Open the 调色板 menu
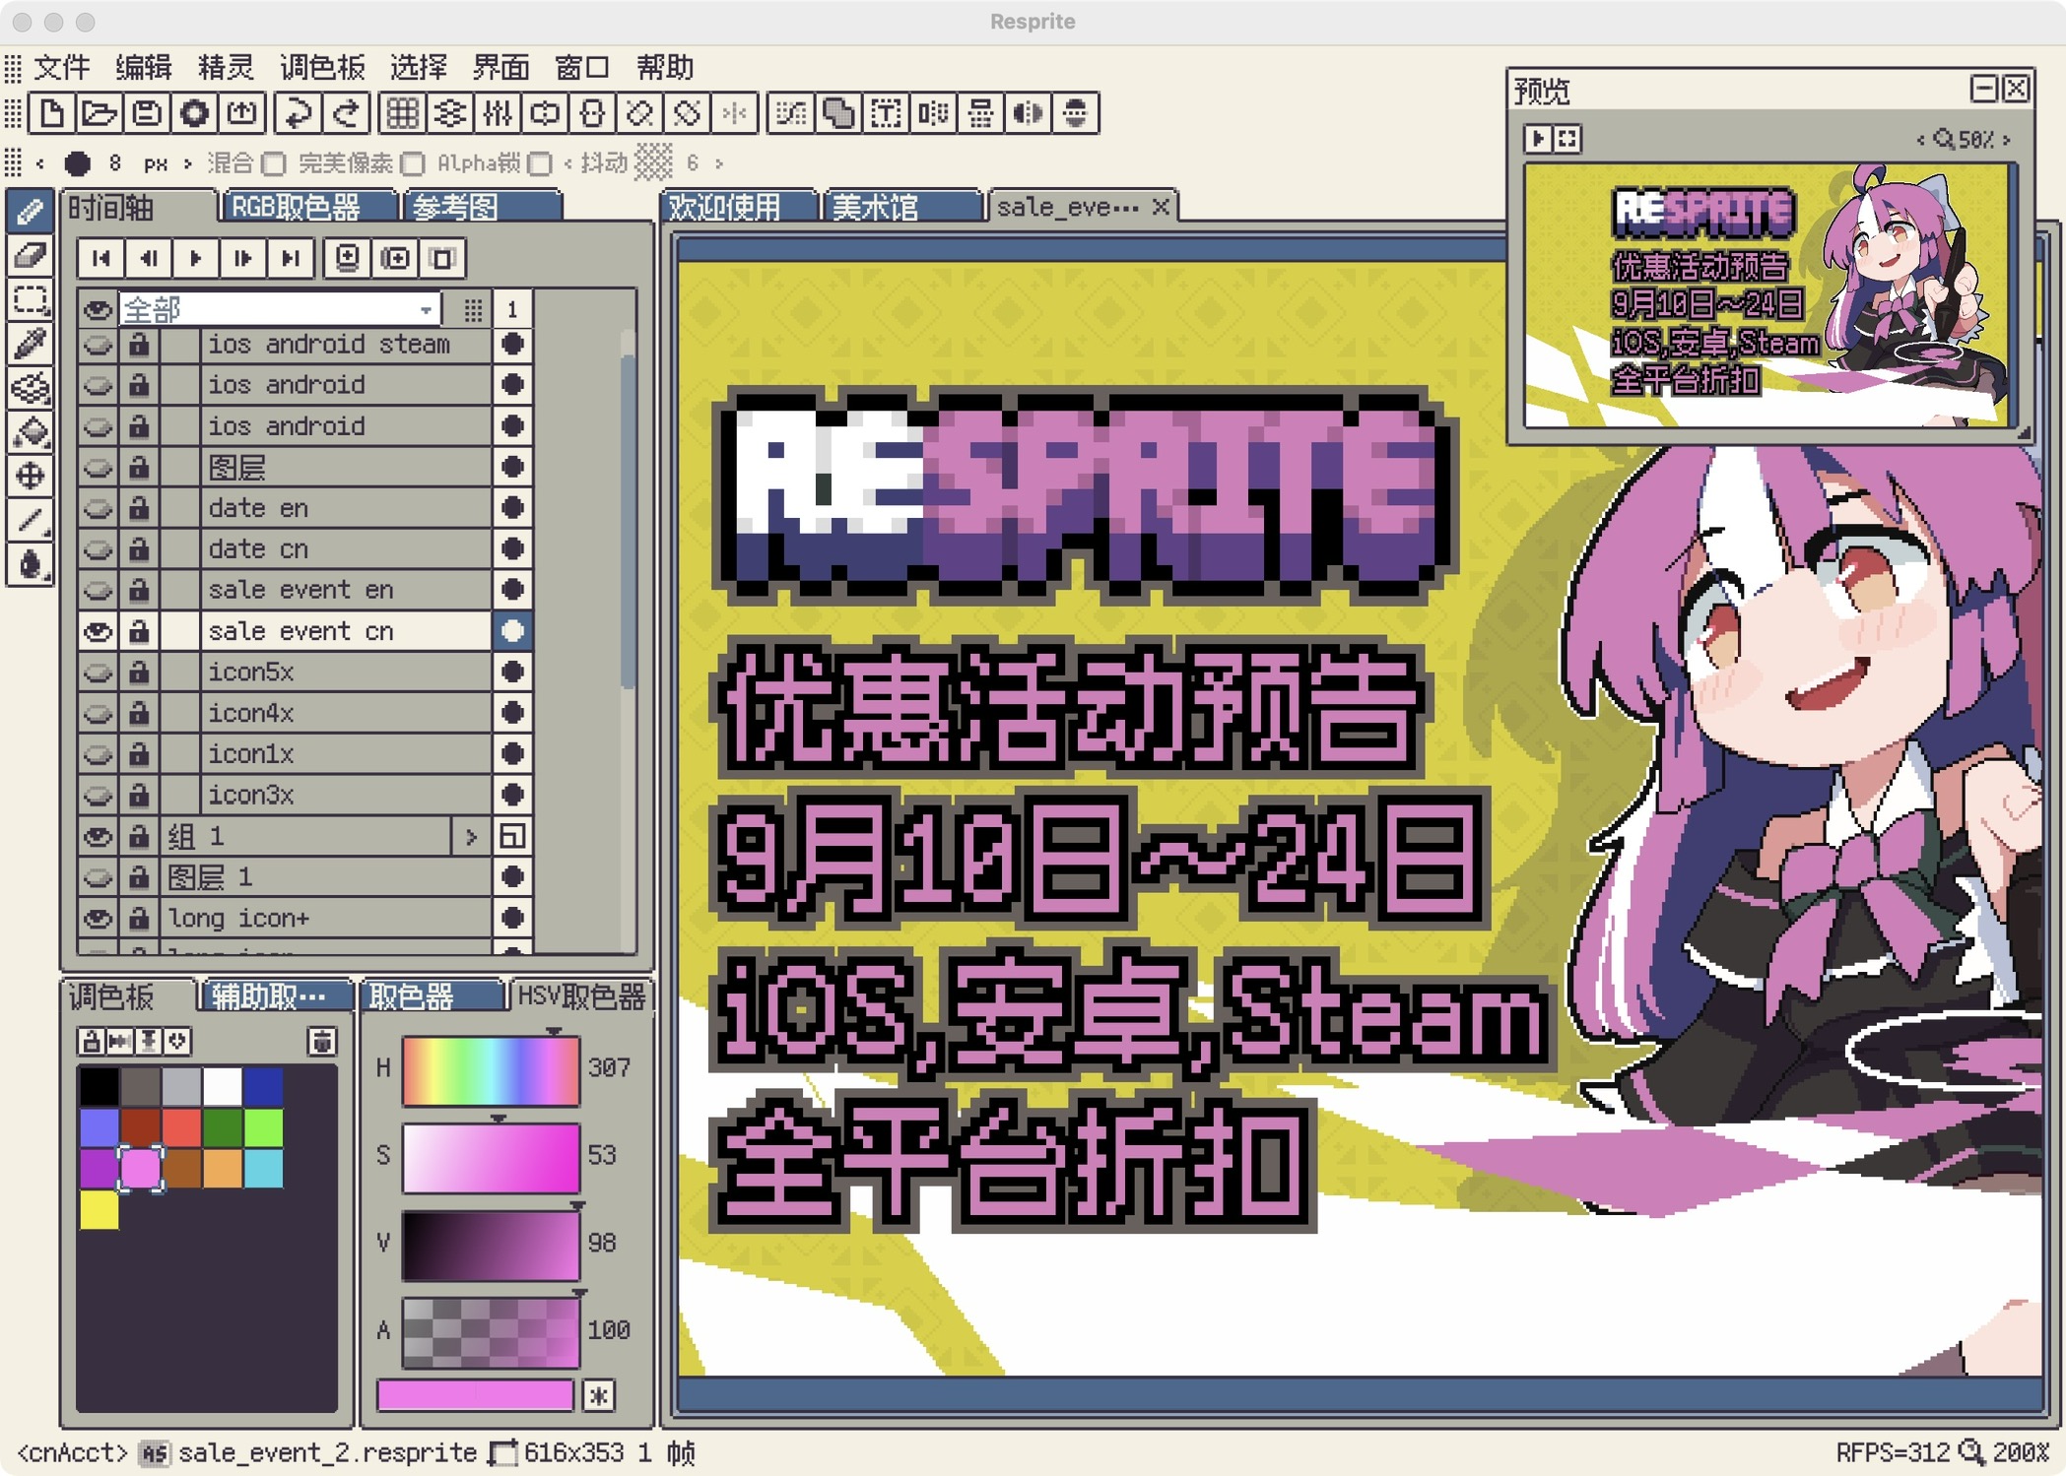2066x1476 pixels. (x=322, y=67)
